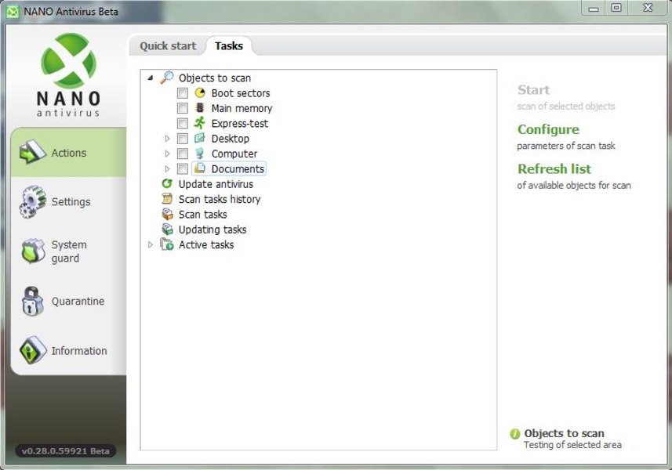Select Scan tasks history item
The height and width of the screenshot is (470, 672).
[x=220, y=199]
